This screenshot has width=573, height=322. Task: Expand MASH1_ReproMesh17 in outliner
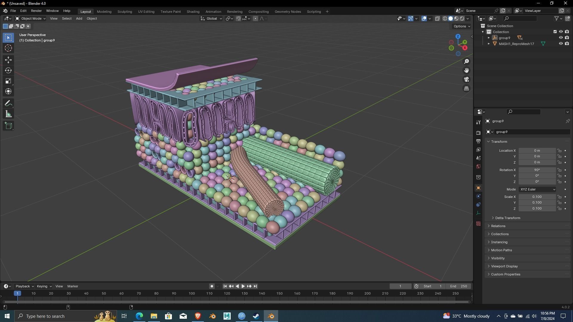pos(489,44)
